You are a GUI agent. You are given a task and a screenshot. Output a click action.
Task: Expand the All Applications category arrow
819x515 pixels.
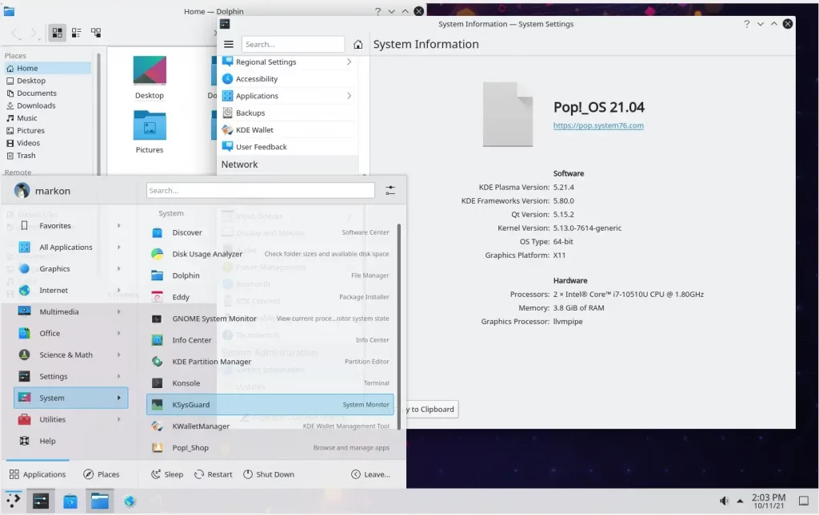pos(119,247)
